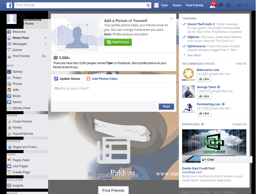
Task: Click the Terms footer link
Action: click(x=217, y=192)
